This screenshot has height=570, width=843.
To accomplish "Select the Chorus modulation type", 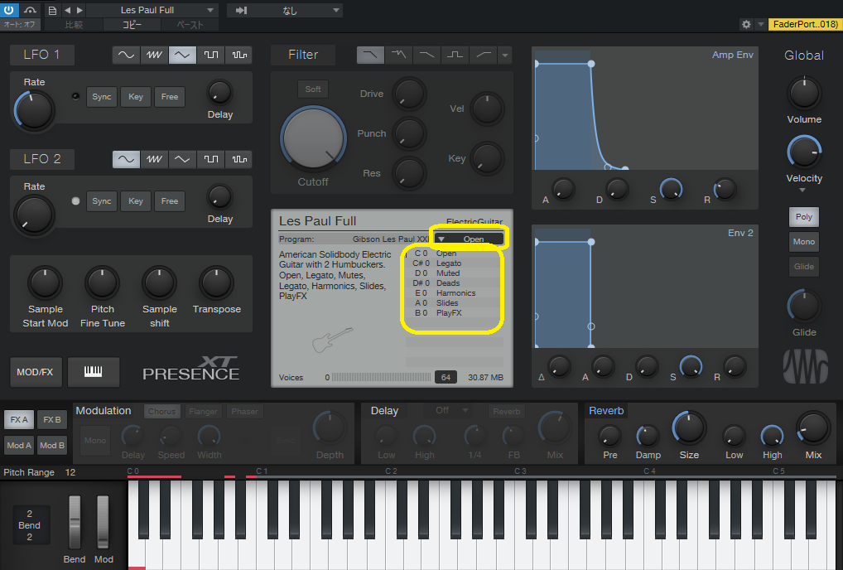I will tap(161, 412).
